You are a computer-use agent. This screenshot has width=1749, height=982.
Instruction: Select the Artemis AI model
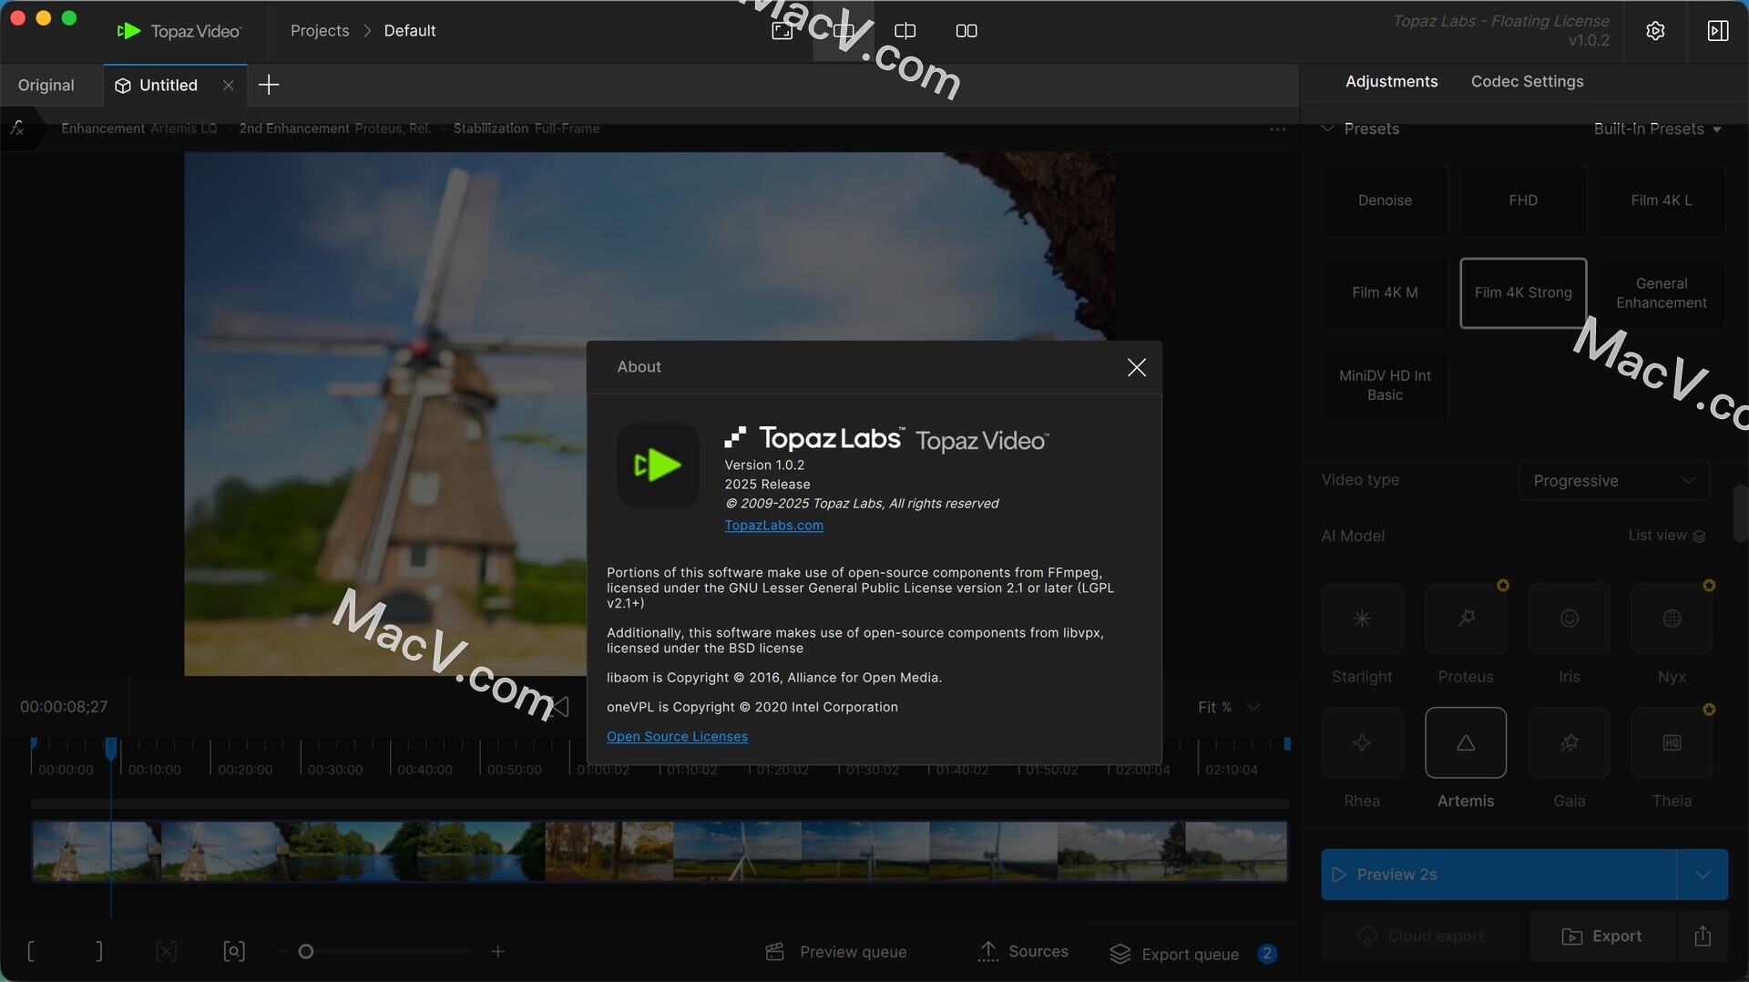pos(1465,743)
